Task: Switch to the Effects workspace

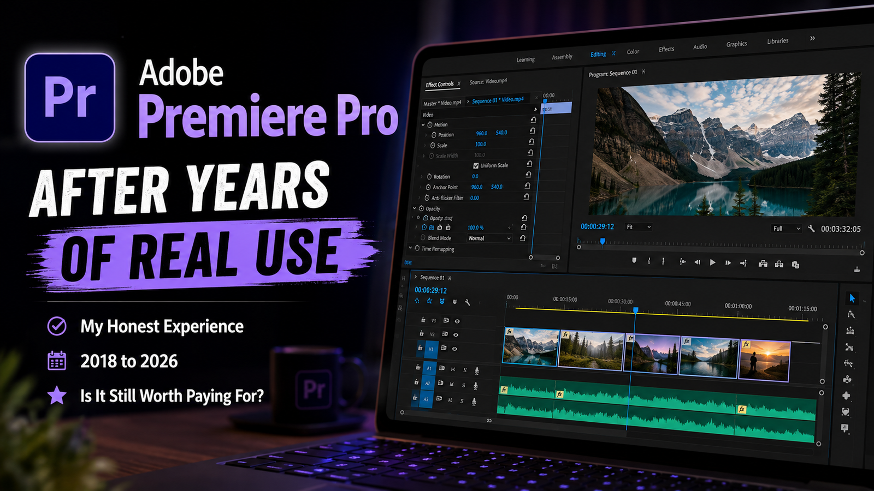Action: coord(666,49)
